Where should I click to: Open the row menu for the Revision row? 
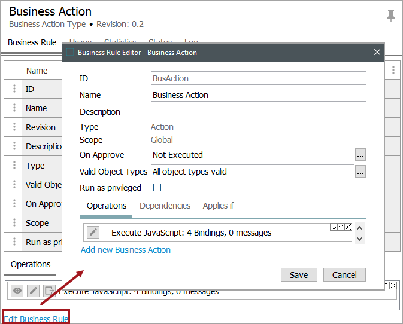14,127
